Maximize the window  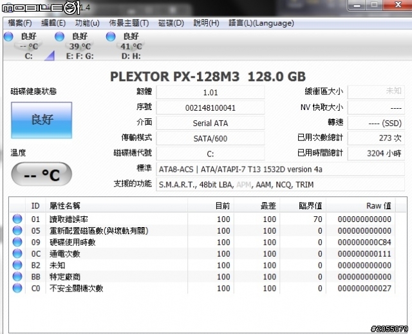click(x=375, y=5)
